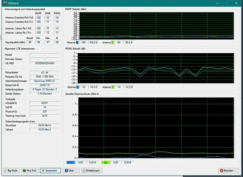Open Einstellungen settings
The image size is (243, 177).
click(x=92, y=171)
